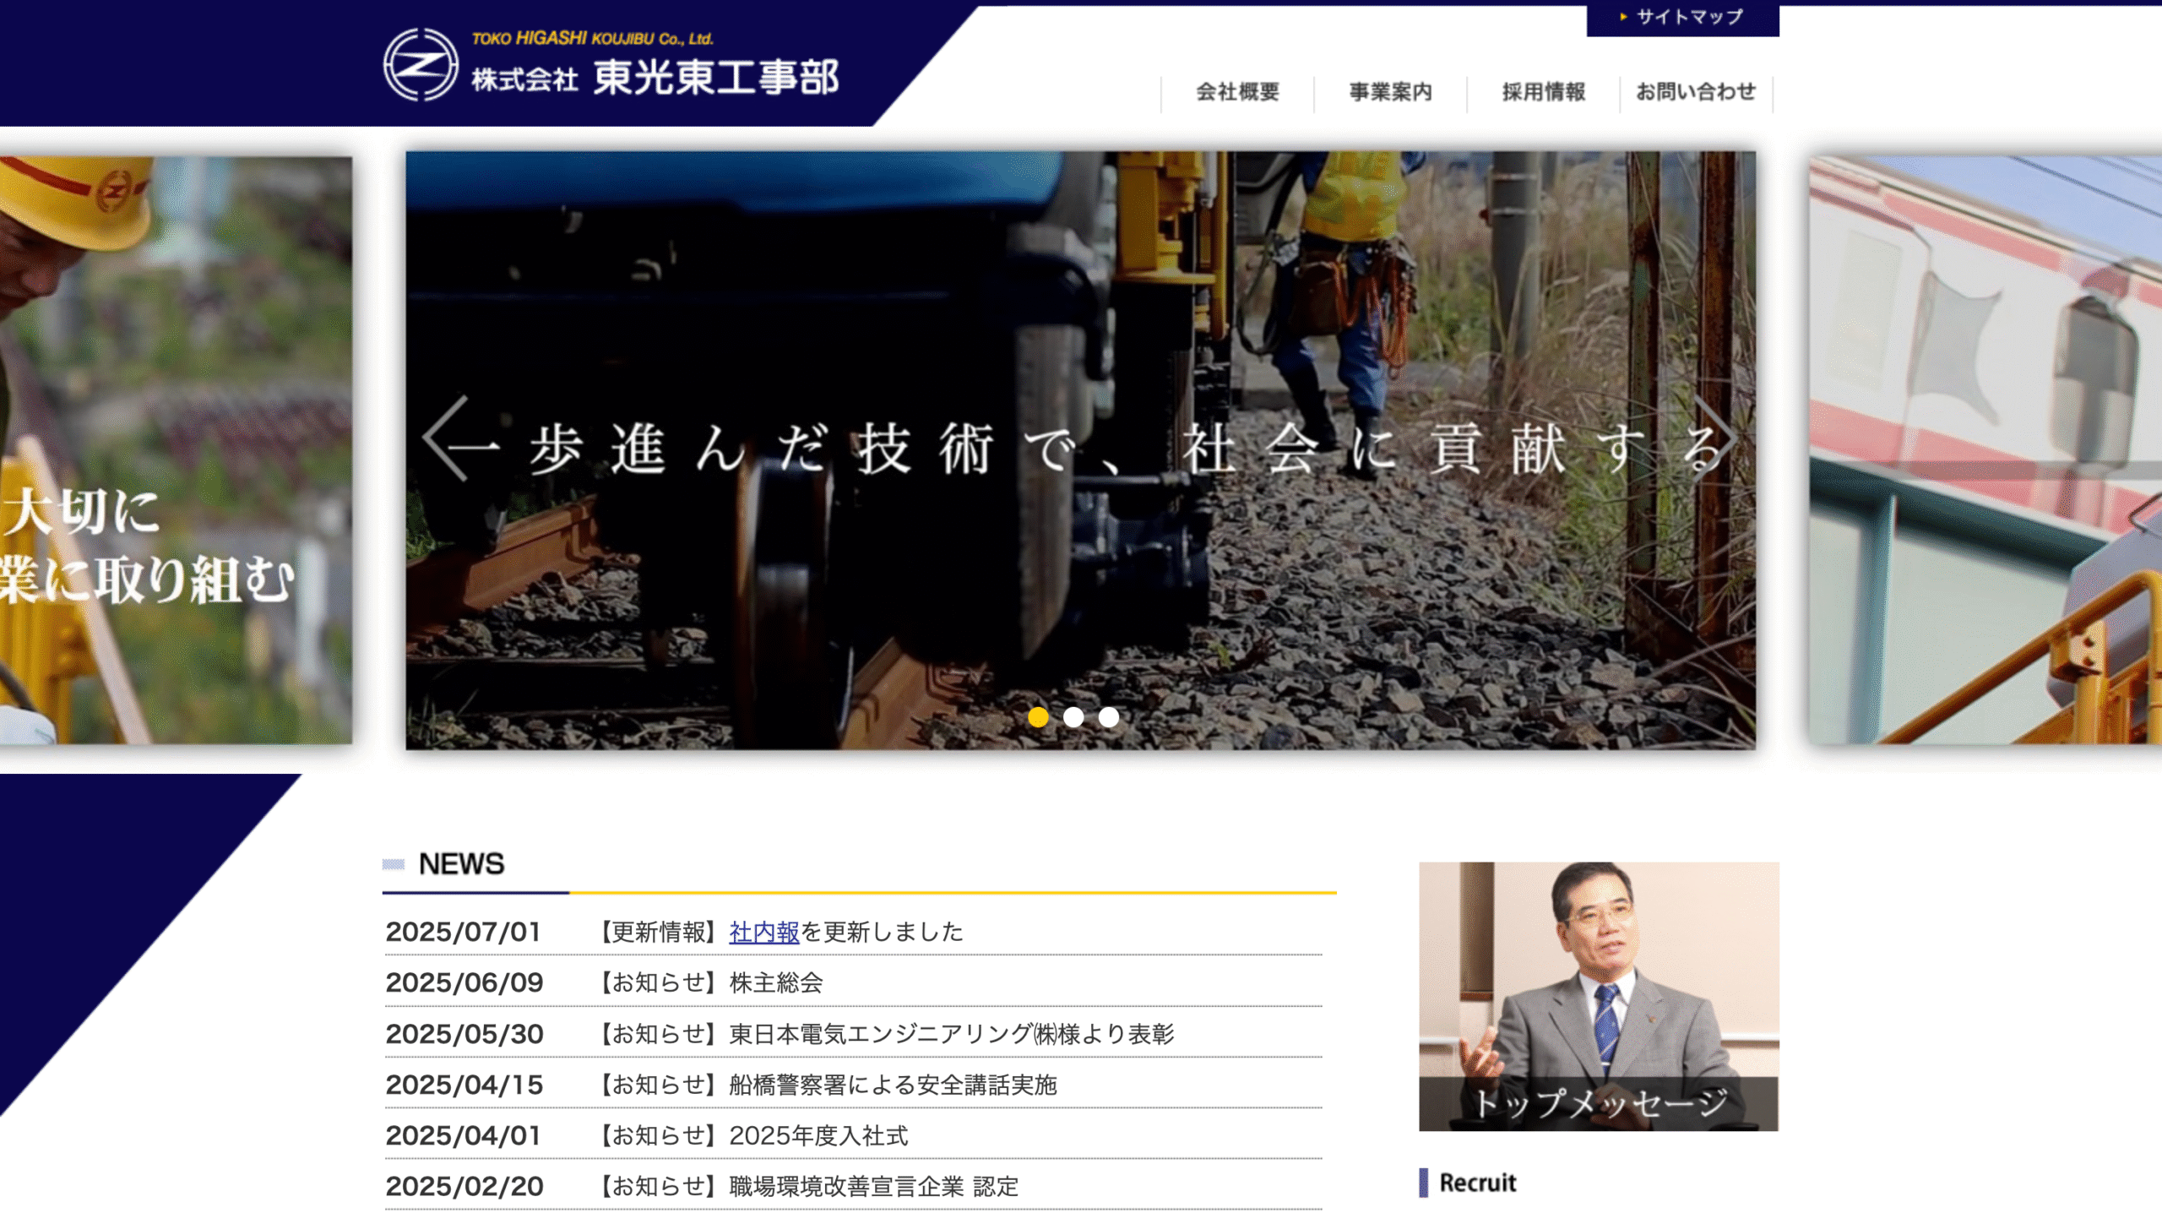Open the お問い合わせ page

[1695, 93]
